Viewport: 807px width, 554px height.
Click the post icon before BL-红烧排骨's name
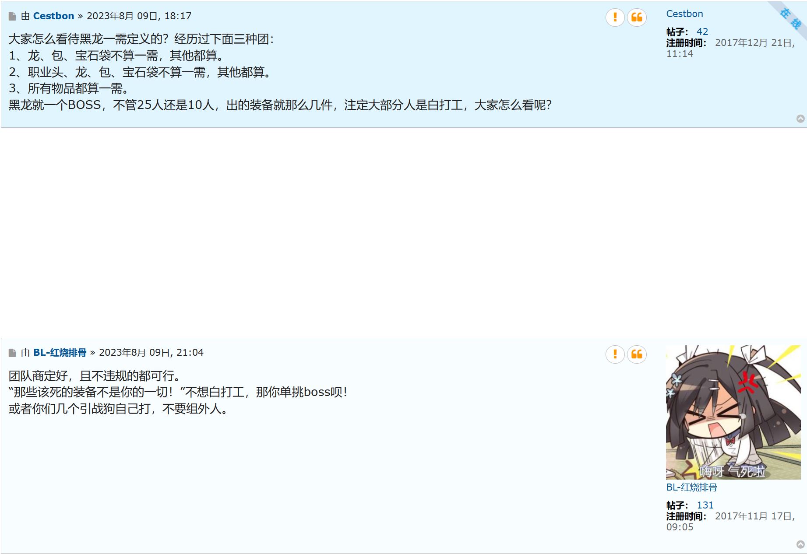click(12, 353)
